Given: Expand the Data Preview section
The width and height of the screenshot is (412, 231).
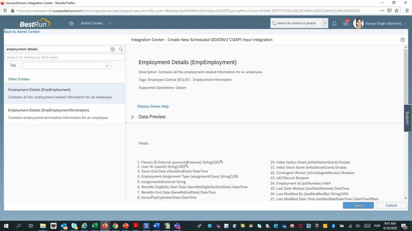Looking at the screenshot, I should [132, 117].
